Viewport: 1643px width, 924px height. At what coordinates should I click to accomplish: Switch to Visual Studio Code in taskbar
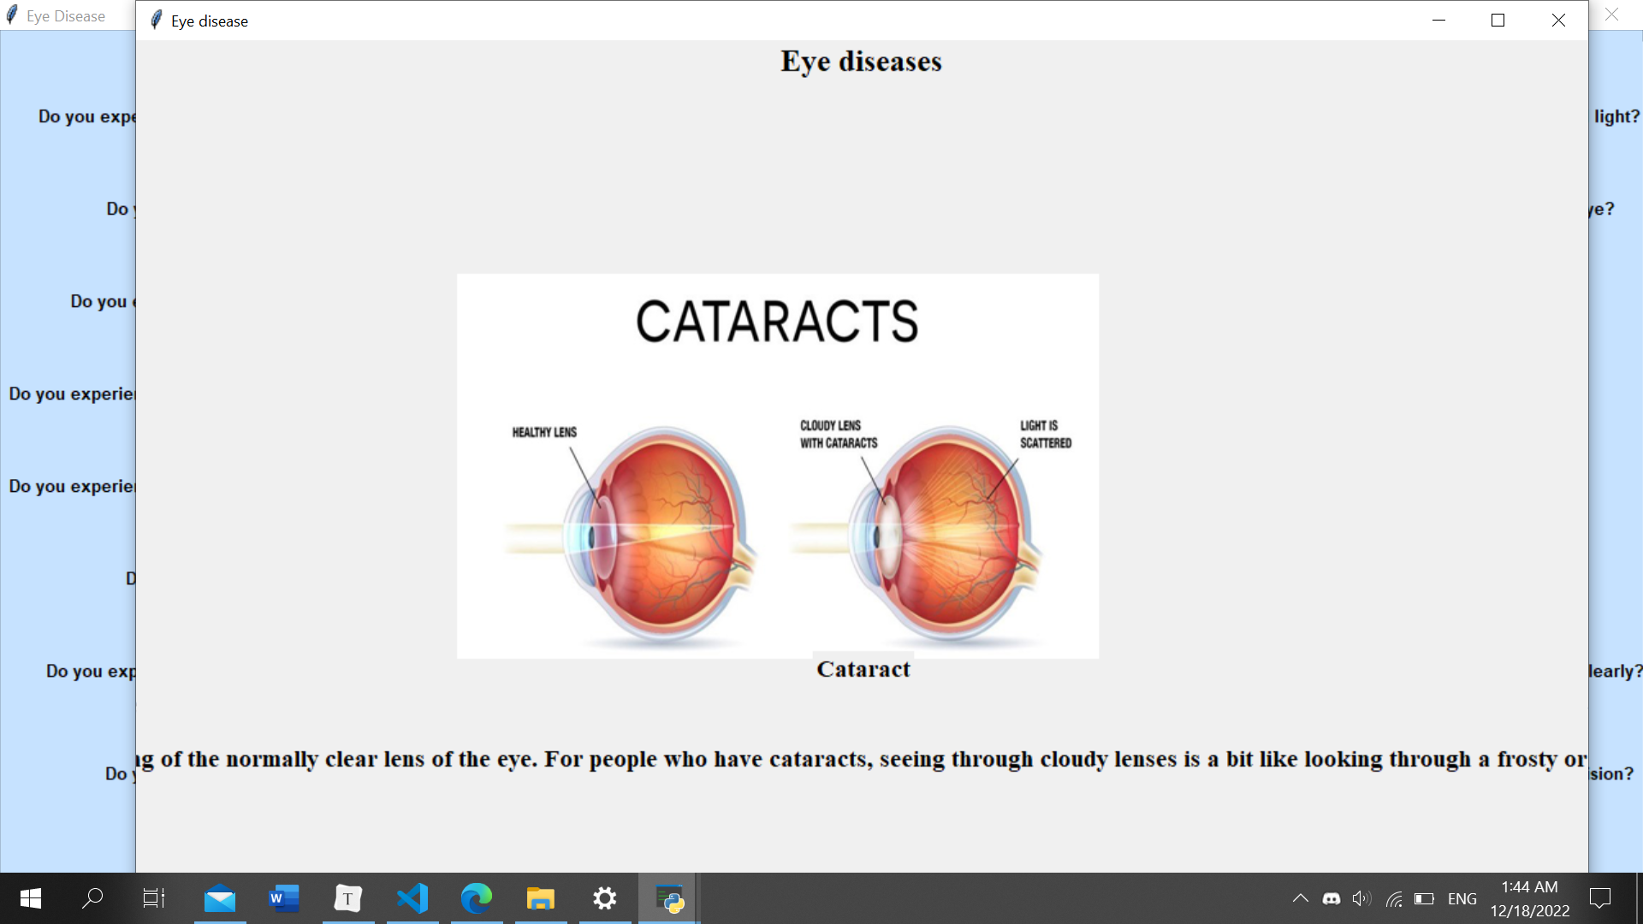412,898
